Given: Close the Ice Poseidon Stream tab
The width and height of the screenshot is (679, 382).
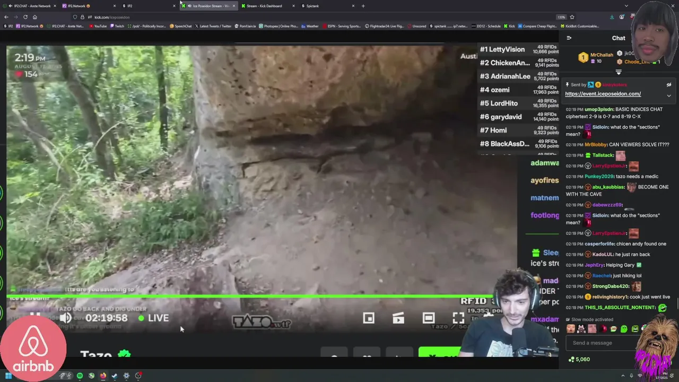Looking at the screenshot, I should coord(233,6).
